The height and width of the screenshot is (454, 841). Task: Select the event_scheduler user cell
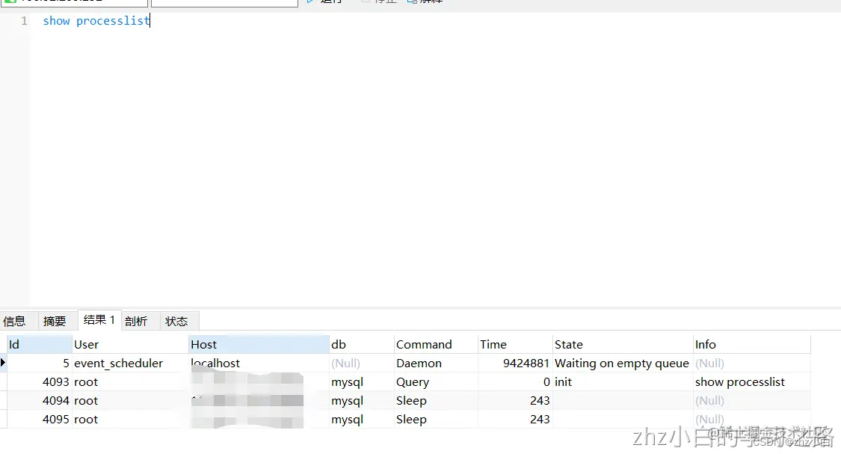[130, 363]
